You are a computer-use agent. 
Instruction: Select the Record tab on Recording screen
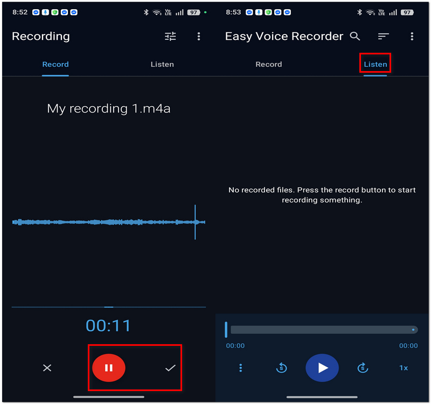coord(55,64)
